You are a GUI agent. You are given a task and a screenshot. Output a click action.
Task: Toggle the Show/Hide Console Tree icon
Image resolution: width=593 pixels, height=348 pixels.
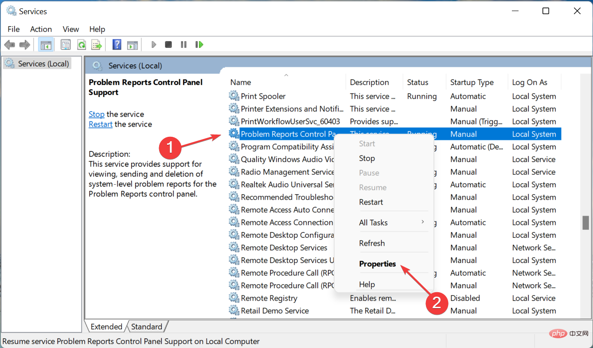coord(46,44)
